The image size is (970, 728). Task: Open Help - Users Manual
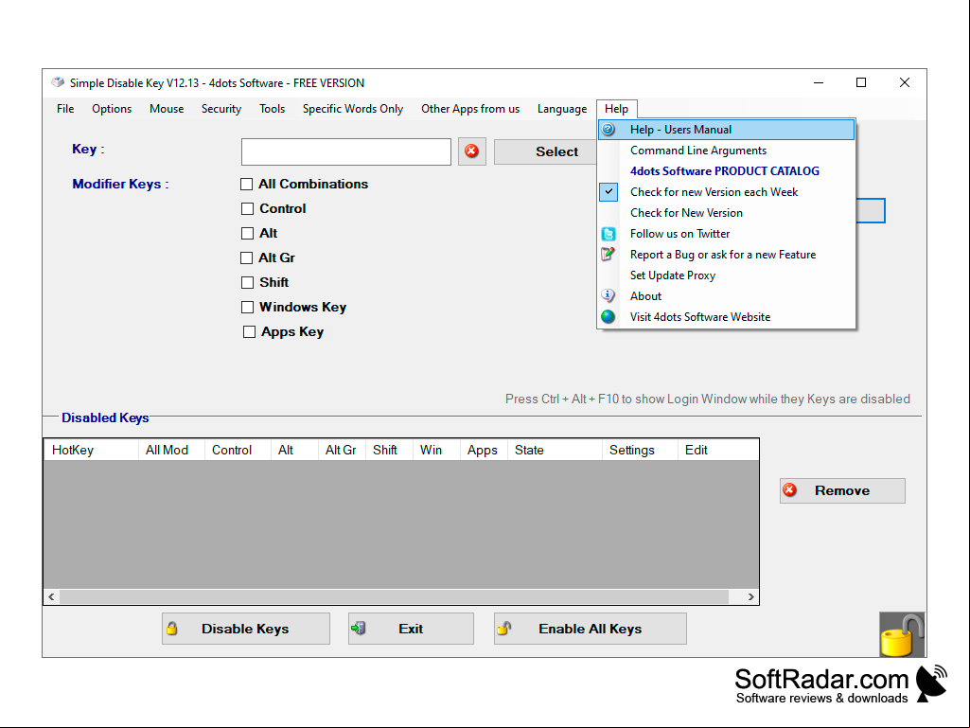click(726, 130)
